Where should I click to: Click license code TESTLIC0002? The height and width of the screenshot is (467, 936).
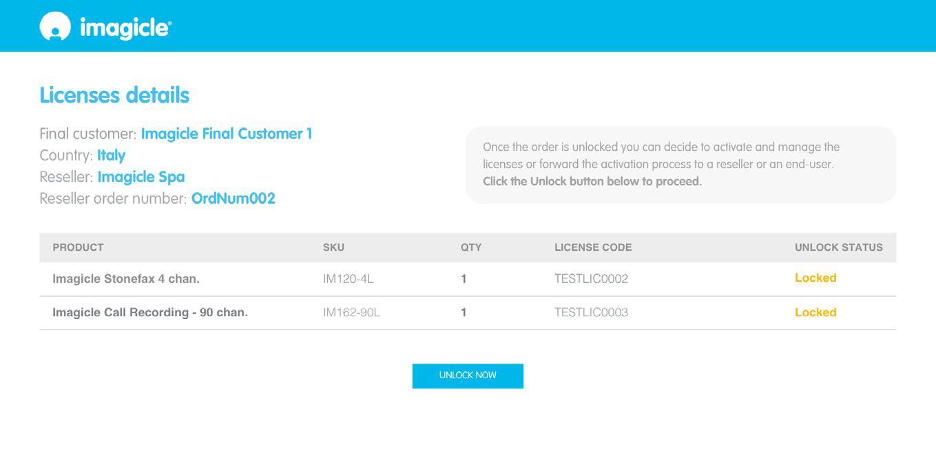[591, 279]
